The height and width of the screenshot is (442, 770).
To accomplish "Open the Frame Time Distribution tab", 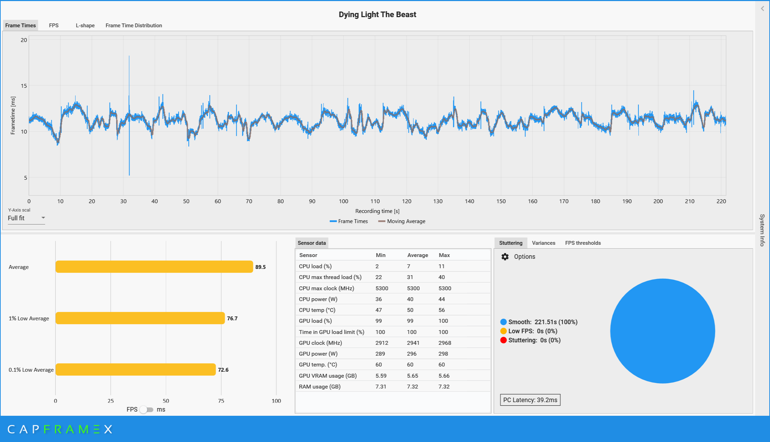I will [134, 26].
